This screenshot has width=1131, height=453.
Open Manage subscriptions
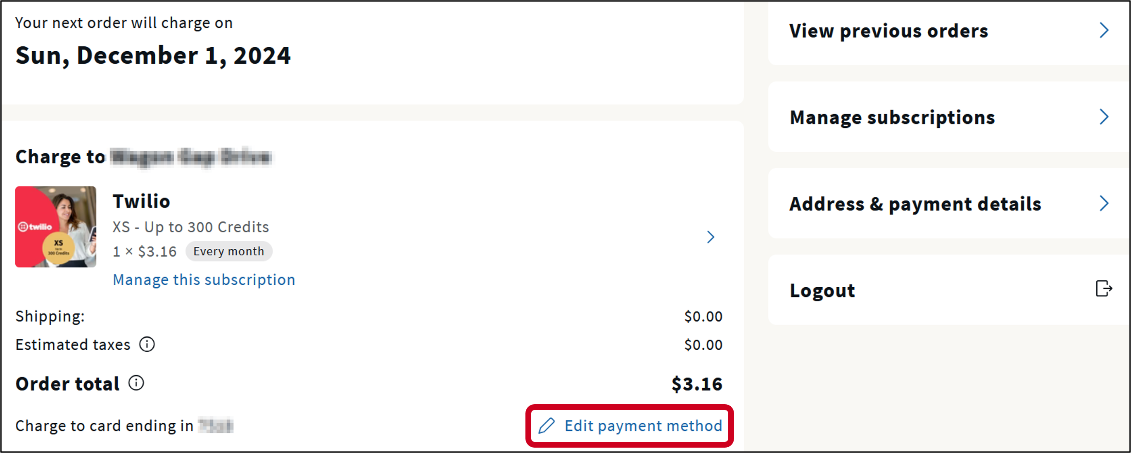click(892, 117)
